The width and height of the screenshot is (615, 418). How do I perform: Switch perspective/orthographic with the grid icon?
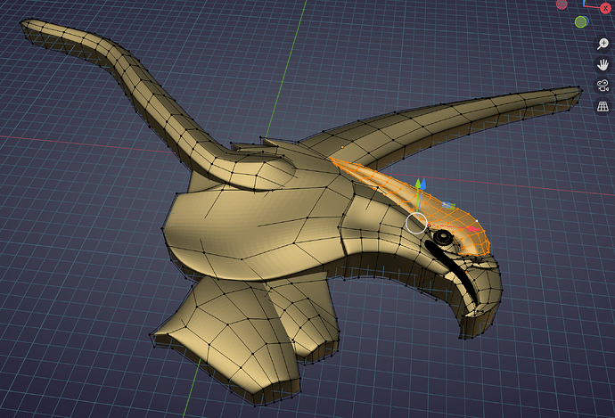click(603, 106)
